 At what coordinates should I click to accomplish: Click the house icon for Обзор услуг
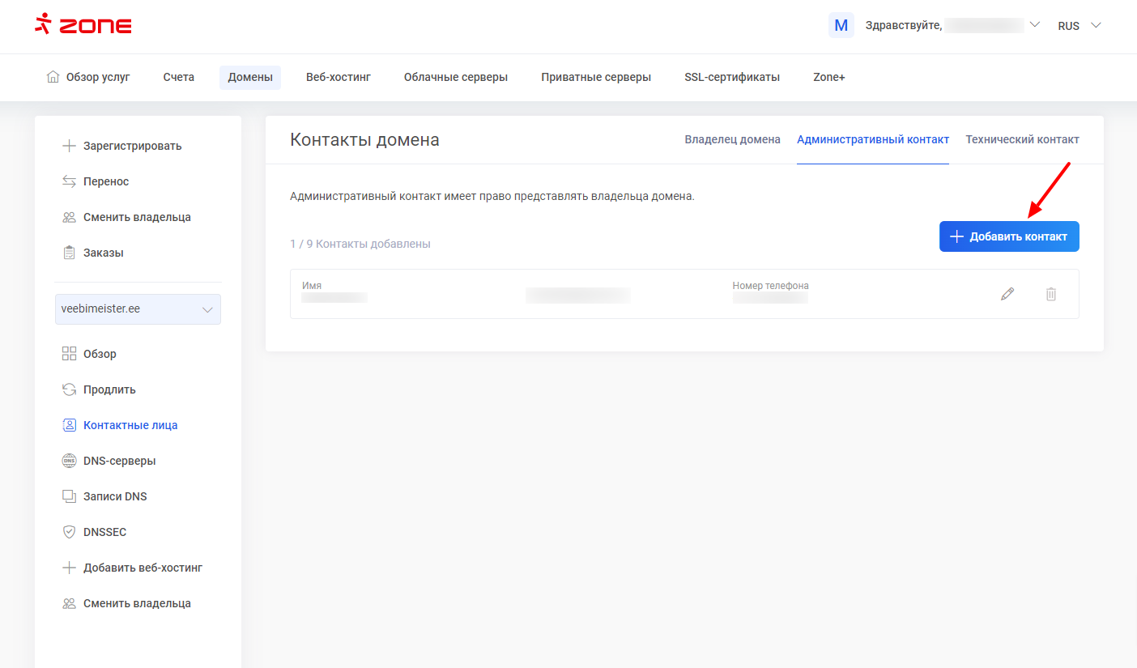pyautogui.click(x=53, y=78)
